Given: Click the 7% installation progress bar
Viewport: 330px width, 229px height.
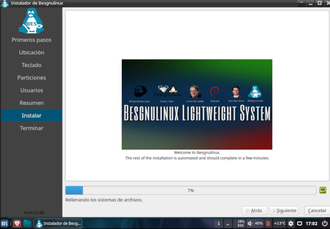Looking at the screenshot, I should pyautogui.click(x=191, y=190).
